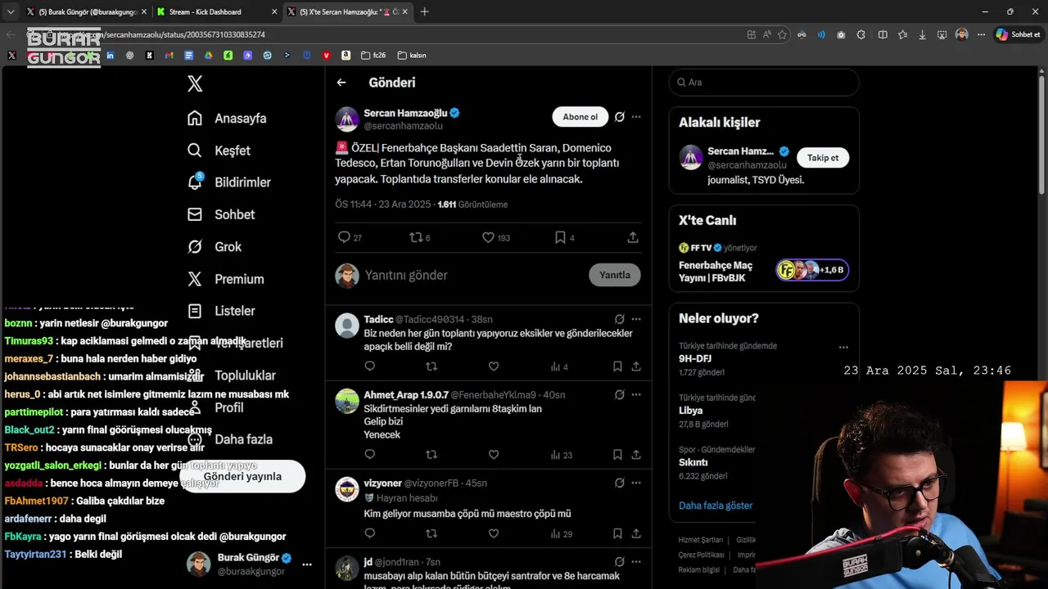Click Sohbet et Copilot button
This screenshot has width=1048, height=589.
tap(1017, 34)
